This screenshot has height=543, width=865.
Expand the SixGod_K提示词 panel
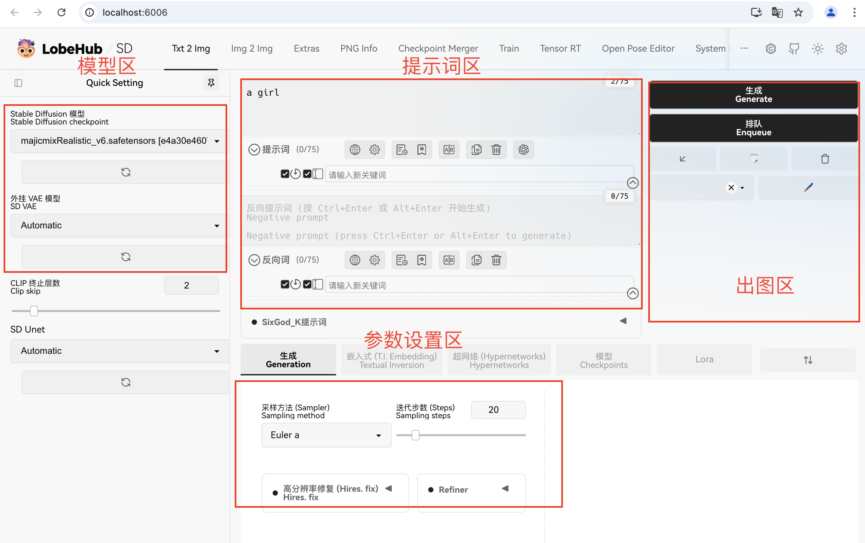tap(441, 322)
